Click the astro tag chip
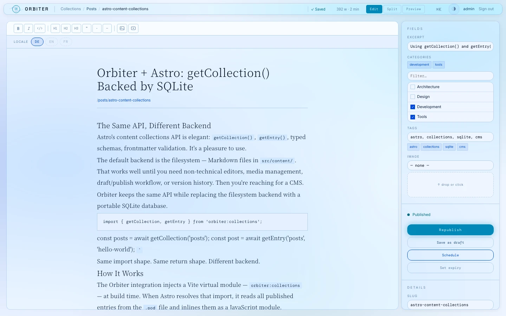Viewport: 506px width, 316px height. [x=413, y=147]
